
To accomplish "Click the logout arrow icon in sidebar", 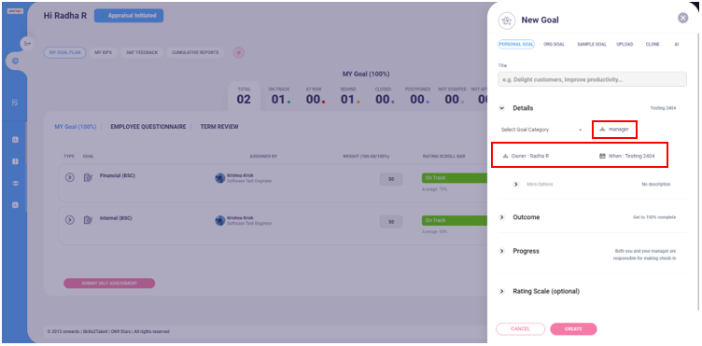I will pyautogui.click(x=27, y=43).
